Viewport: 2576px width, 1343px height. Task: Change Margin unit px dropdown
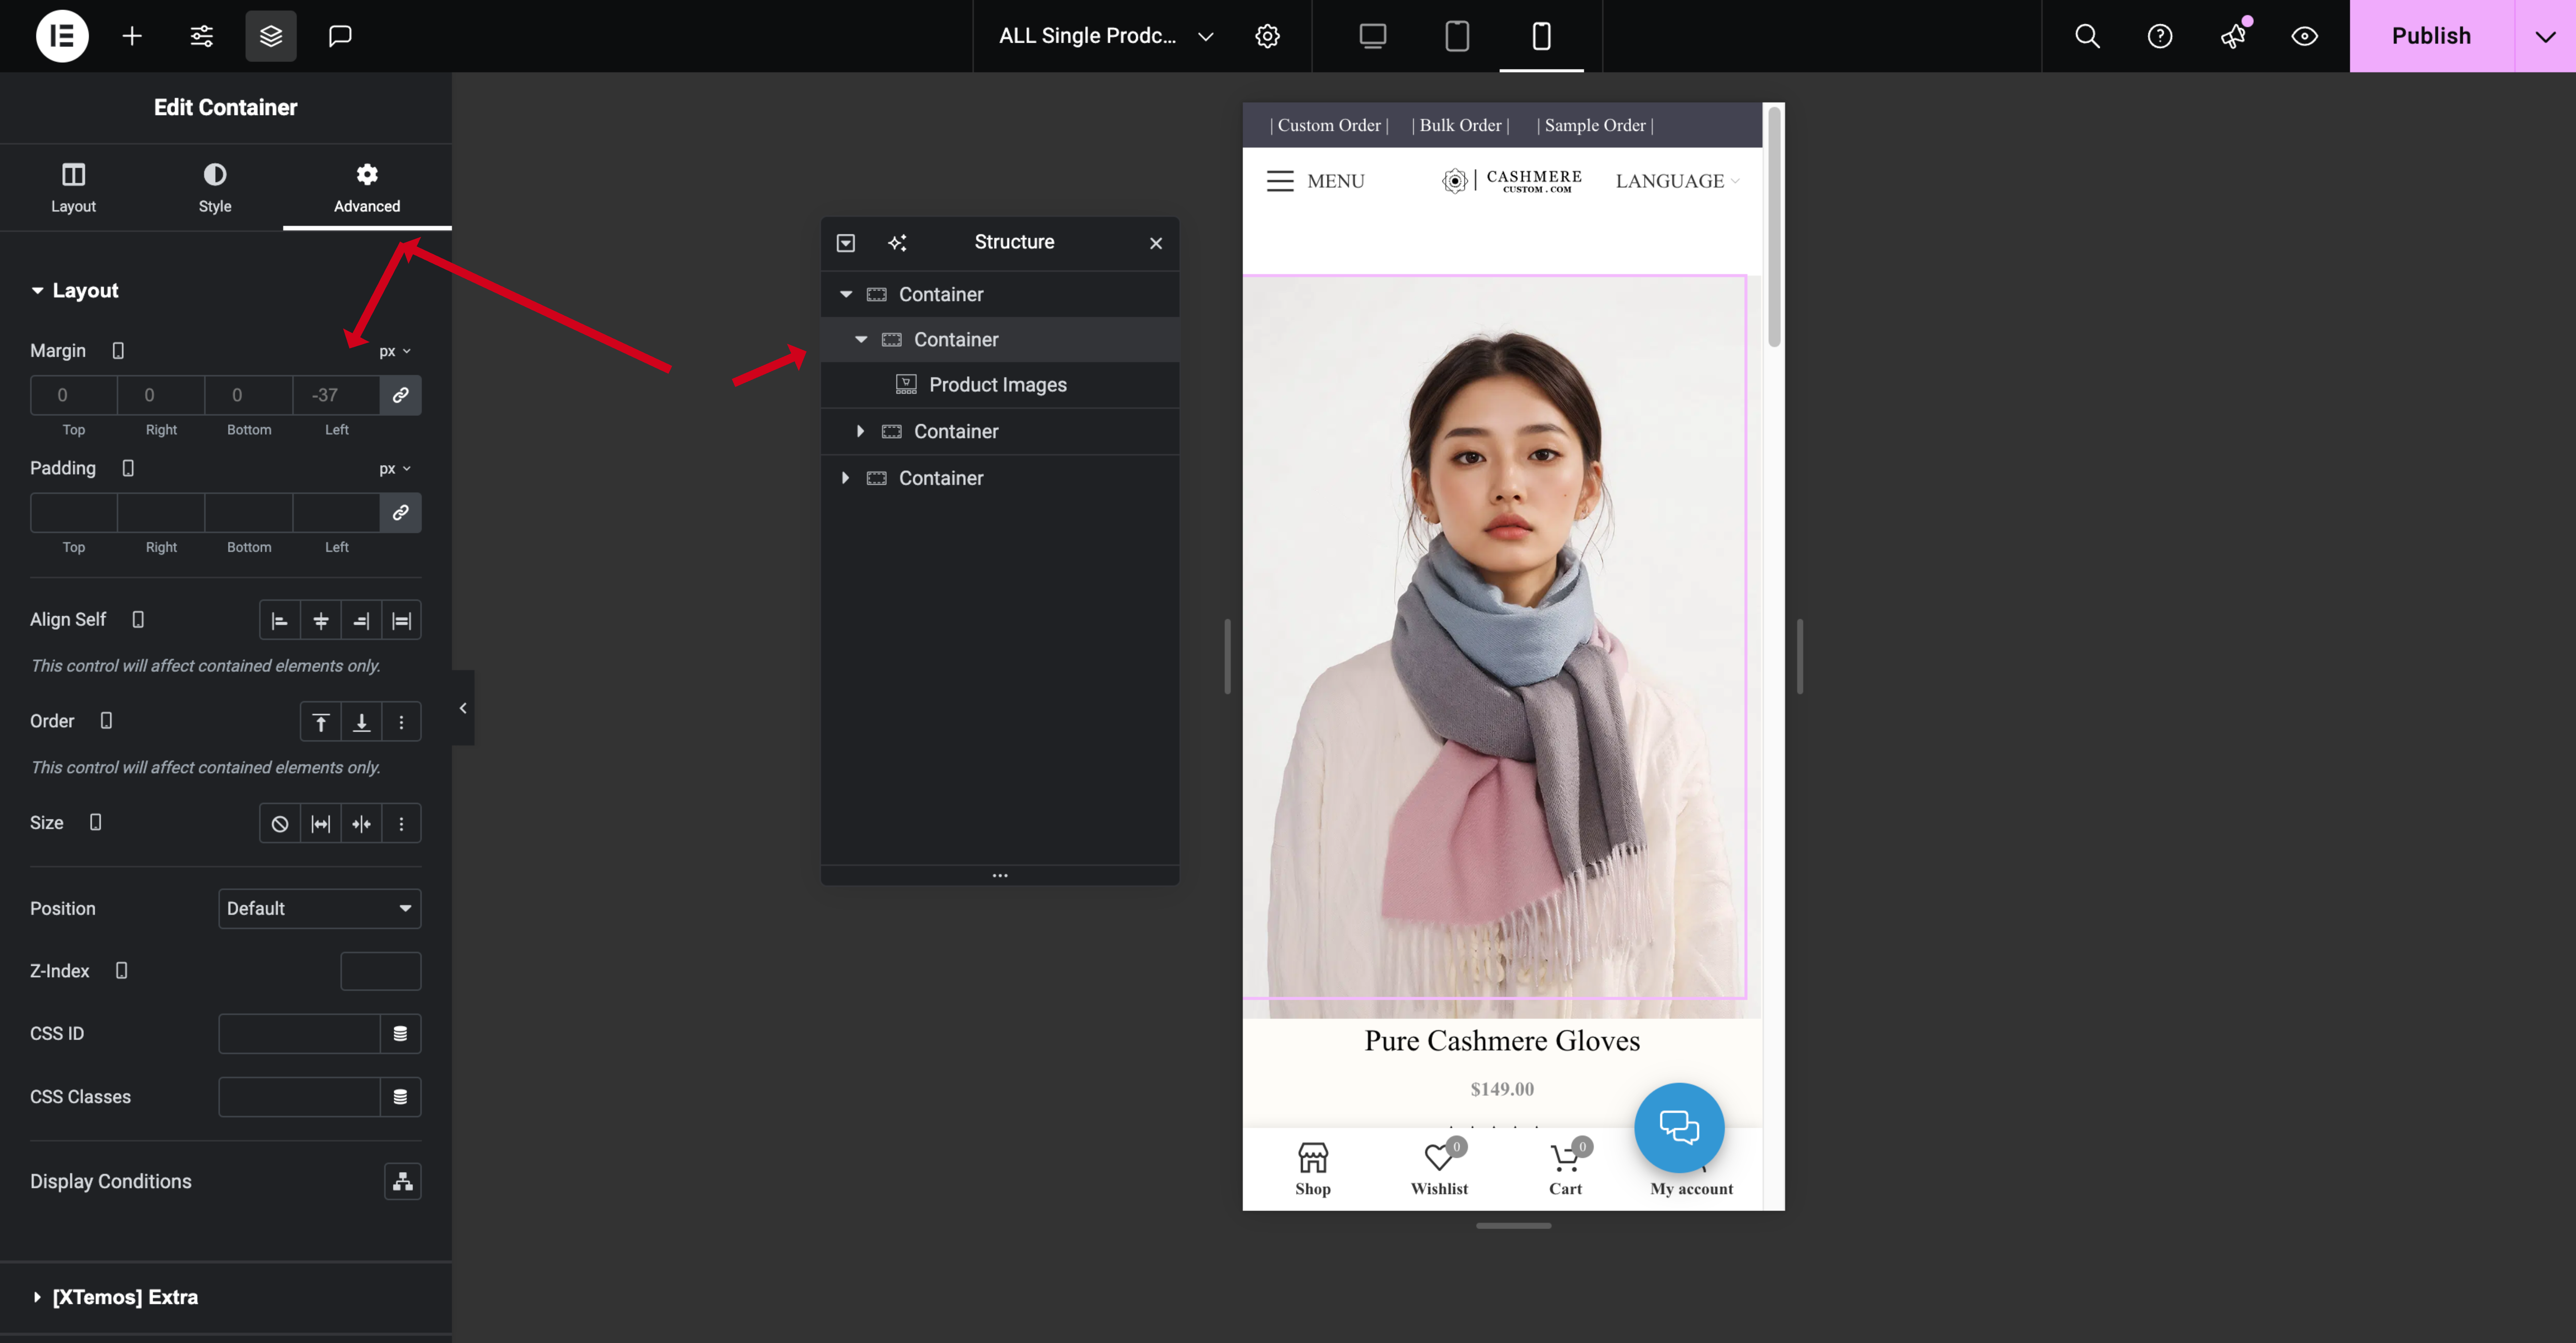tap(395, 351)
